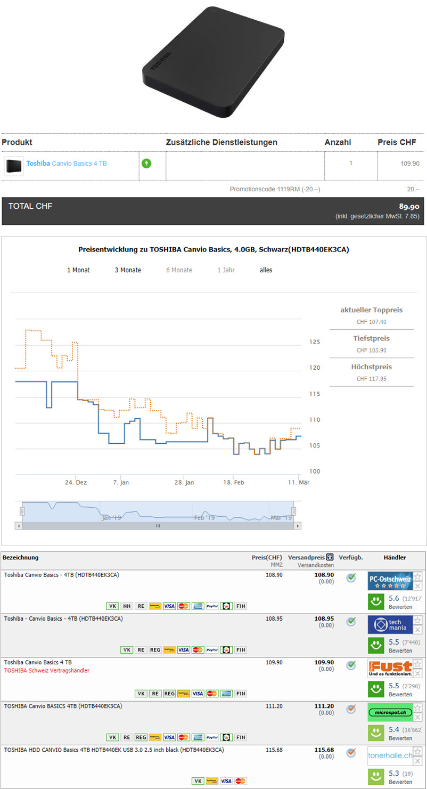Switch chart range to 1 Monat
The height and width of the screenshot is (789, 427).
click(x=78, y=270)
